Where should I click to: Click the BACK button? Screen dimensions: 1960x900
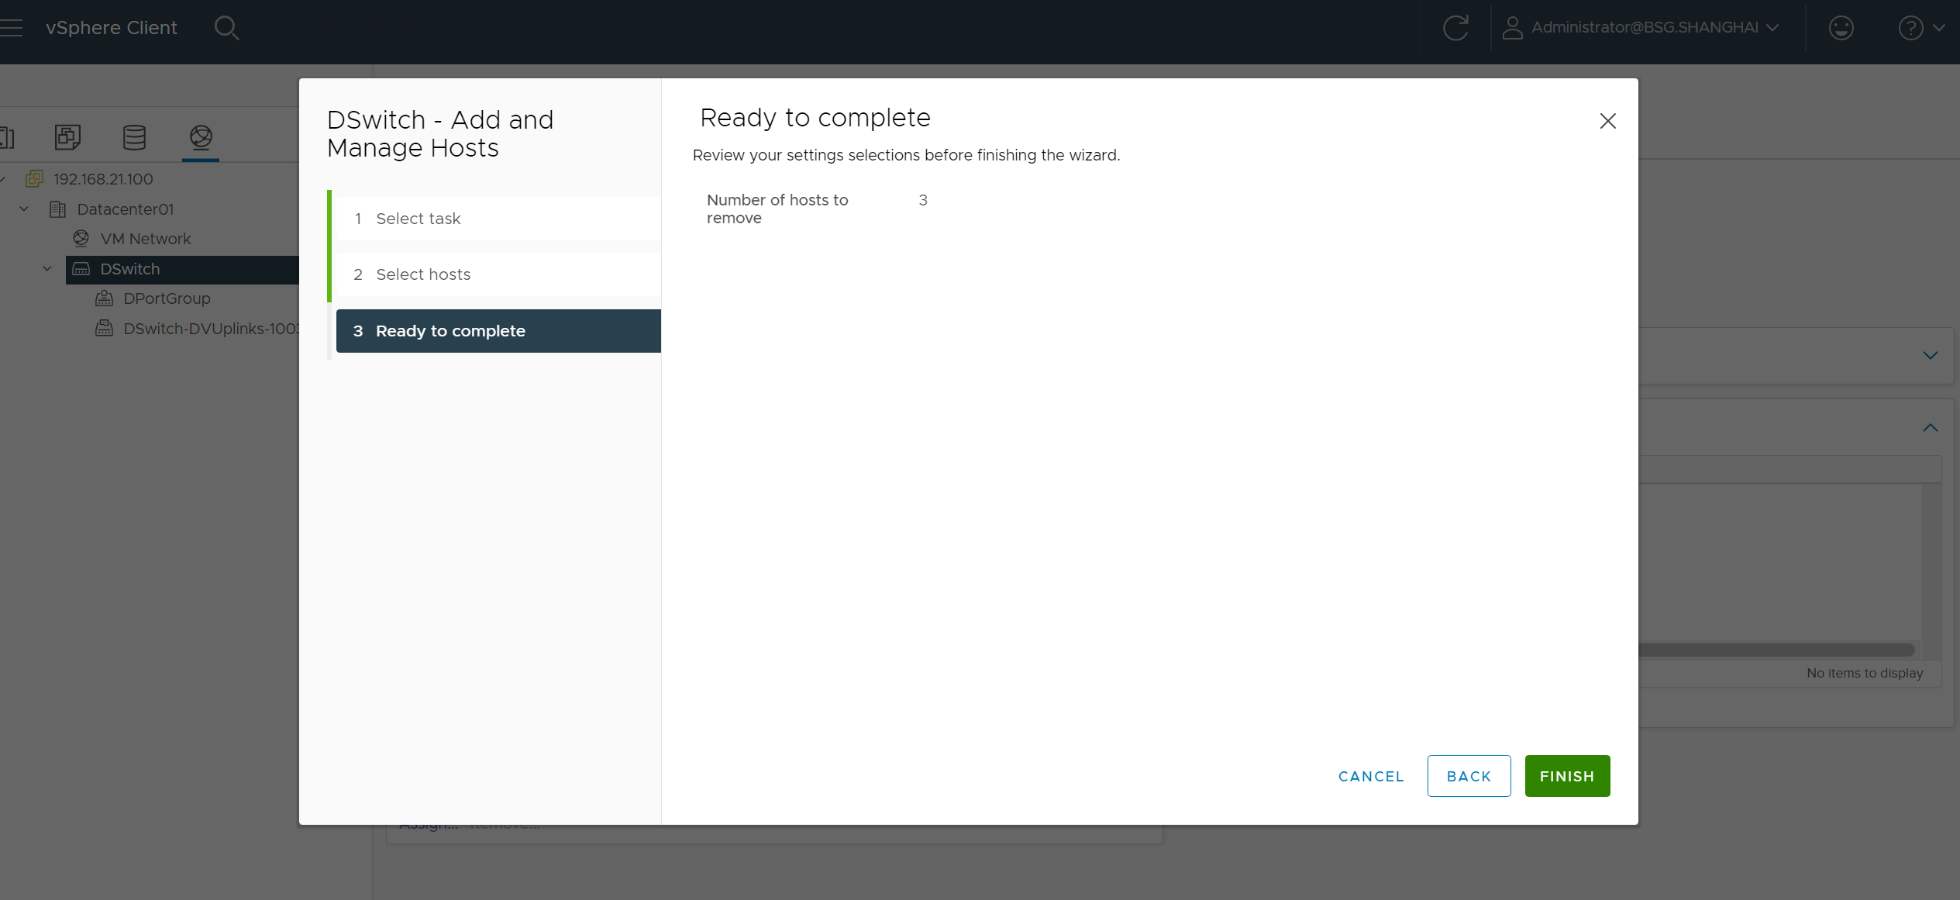pos(1468,776)
